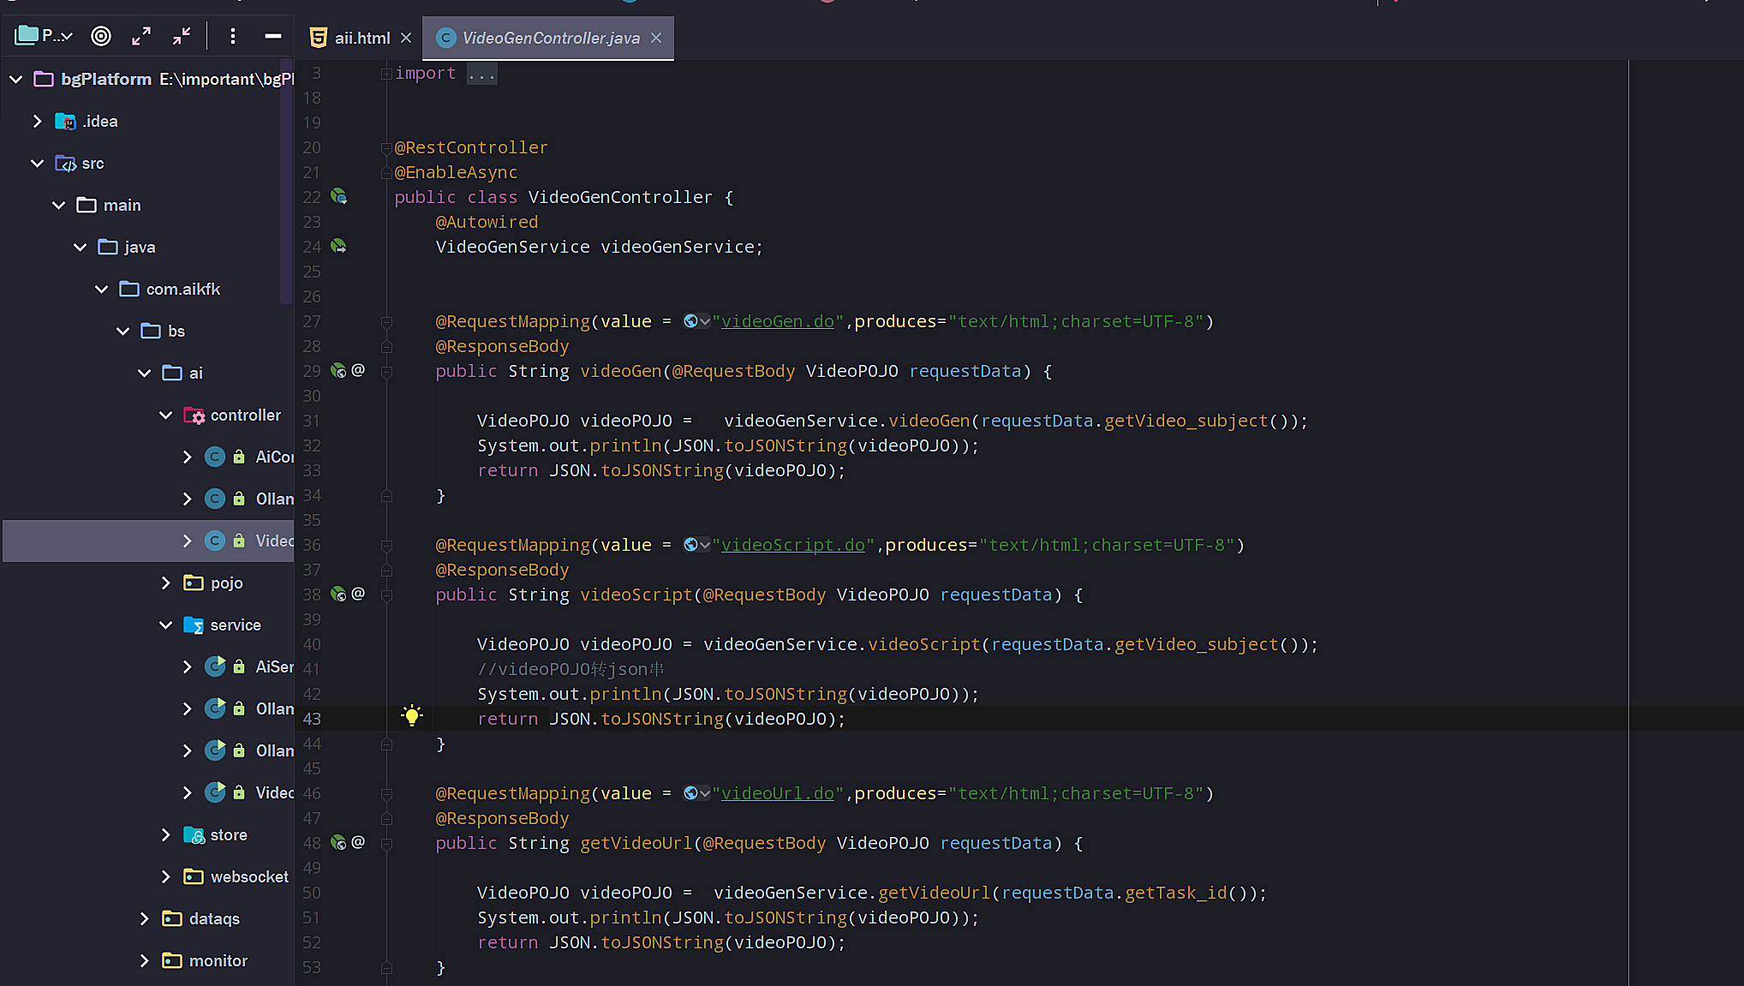Open the project panel options menu
1744x986 pixels.
click(x=233, y=36)
